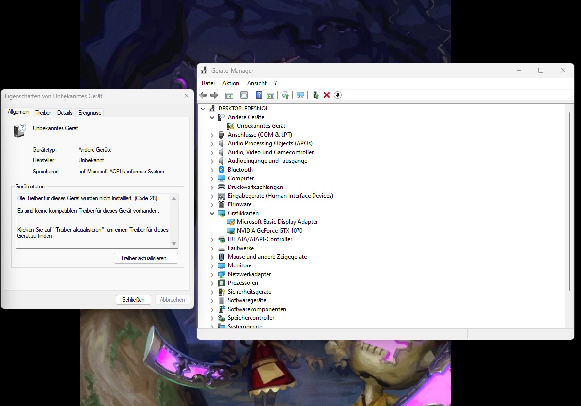Toggle the action pane toolbar icon

click(x=270, y=95)
